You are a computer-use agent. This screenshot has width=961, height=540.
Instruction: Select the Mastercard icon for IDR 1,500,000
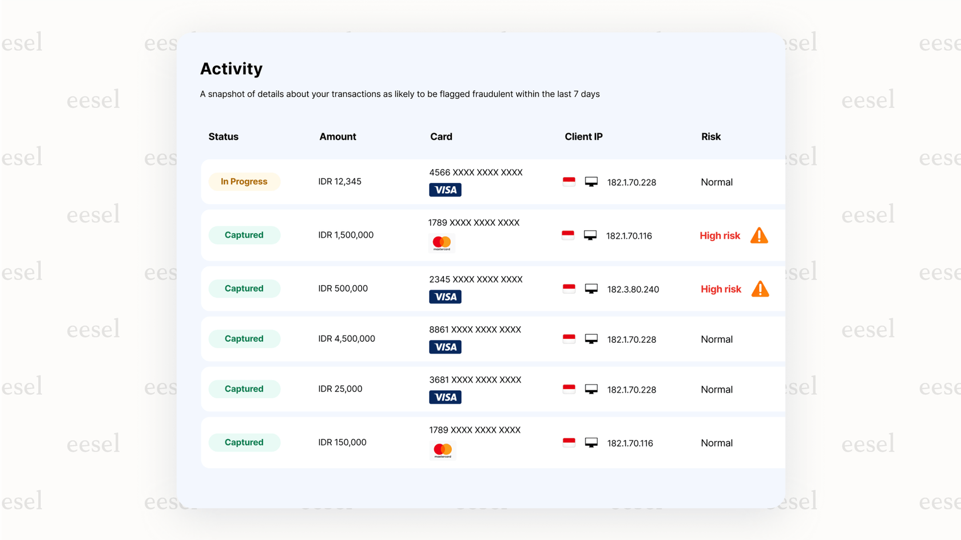point(442,242)
